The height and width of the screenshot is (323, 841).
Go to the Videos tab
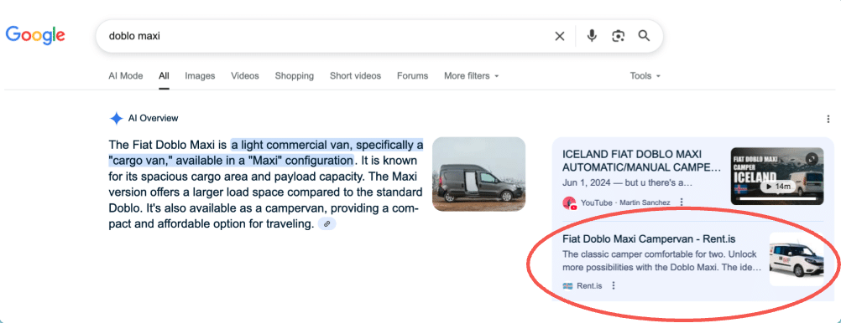(x=245, y=76)
